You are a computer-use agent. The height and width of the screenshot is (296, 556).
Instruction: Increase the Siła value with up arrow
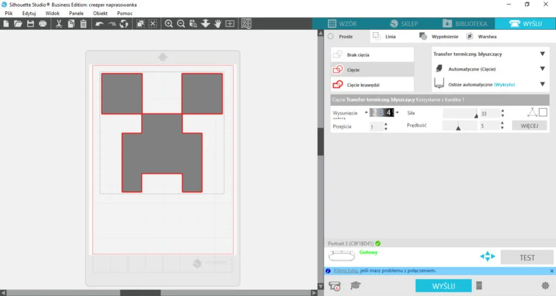tap(502, 111)
